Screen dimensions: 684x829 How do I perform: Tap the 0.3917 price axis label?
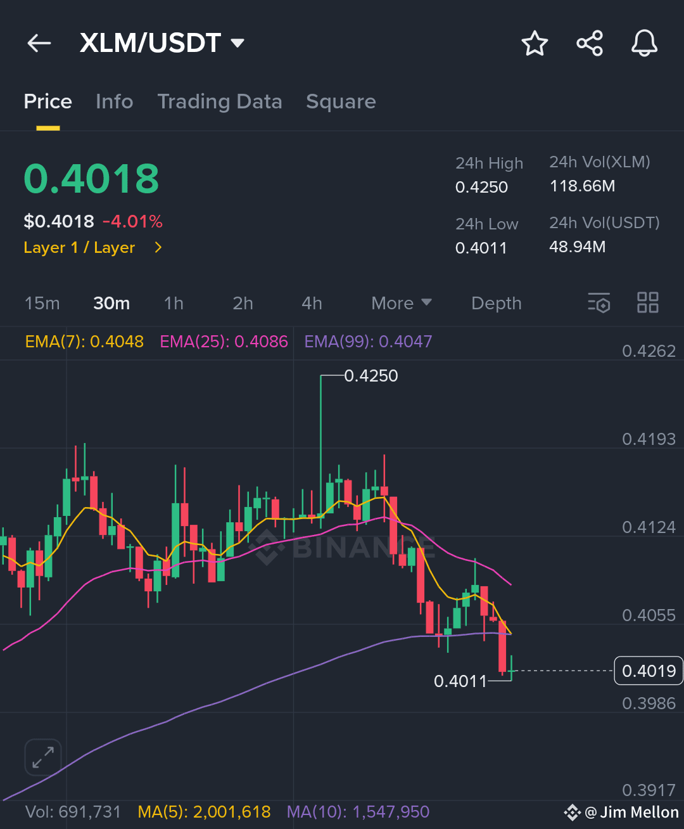click(x=649, y=790)
